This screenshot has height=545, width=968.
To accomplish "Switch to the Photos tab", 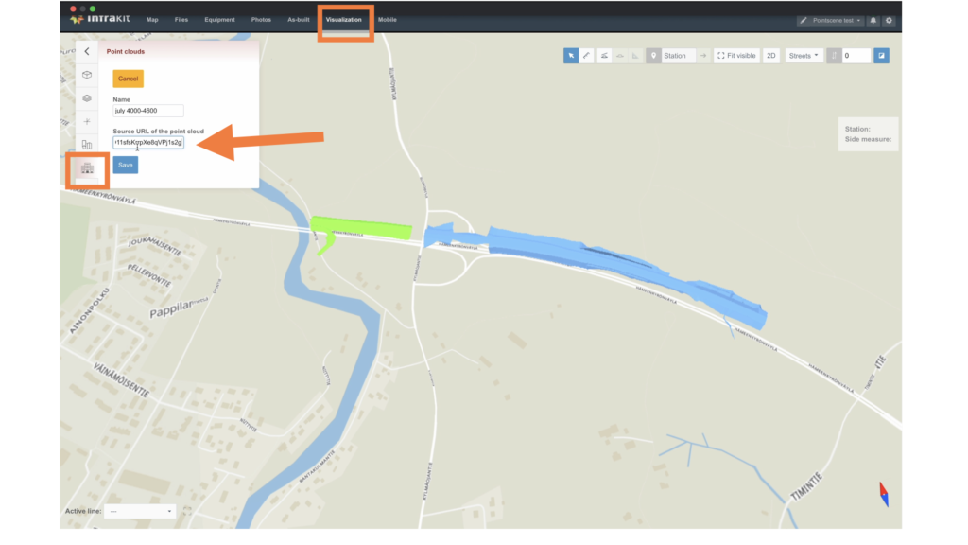I will 261,20.
